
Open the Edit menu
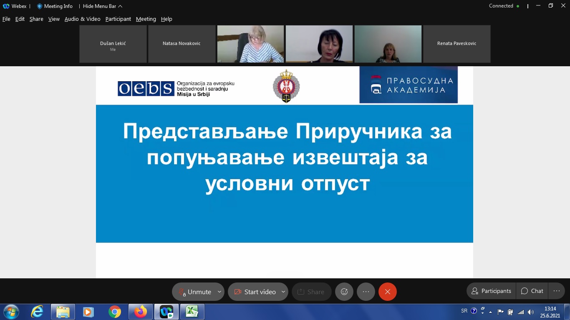(20, 19)
